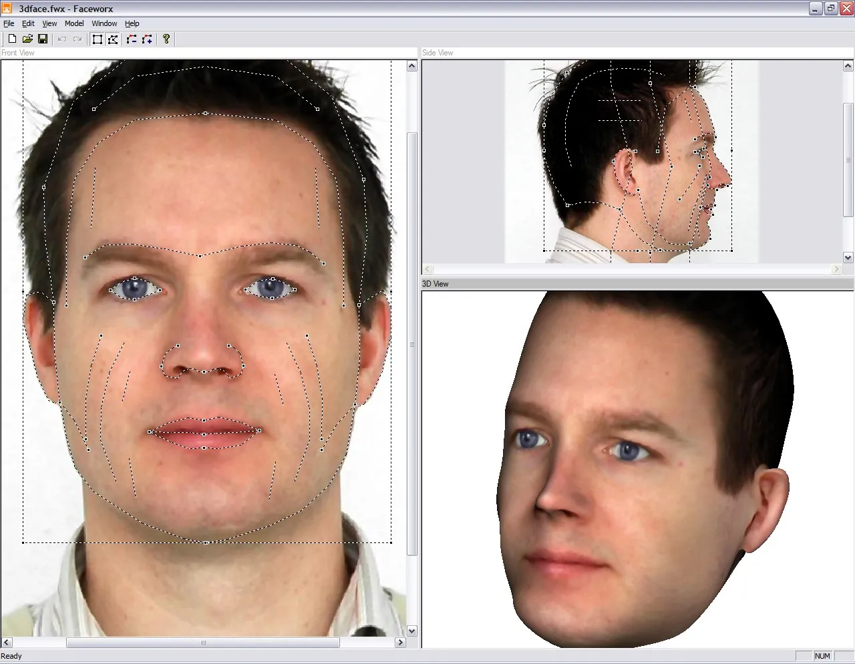This screenshot has height=664, width=855.
Task: Click the yellow question mark Help icon
Action: pyautogui.click(x=166, y=39)
